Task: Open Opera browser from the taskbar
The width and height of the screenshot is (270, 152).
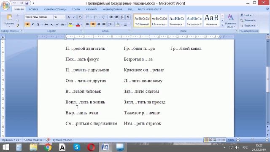Action: pos(91,147)
